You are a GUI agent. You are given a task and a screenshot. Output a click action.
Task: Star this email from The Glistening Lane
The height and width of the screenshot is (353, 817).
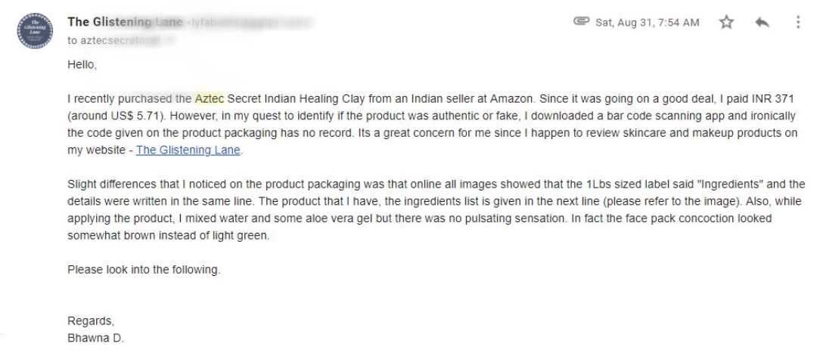tap(725, 22)
